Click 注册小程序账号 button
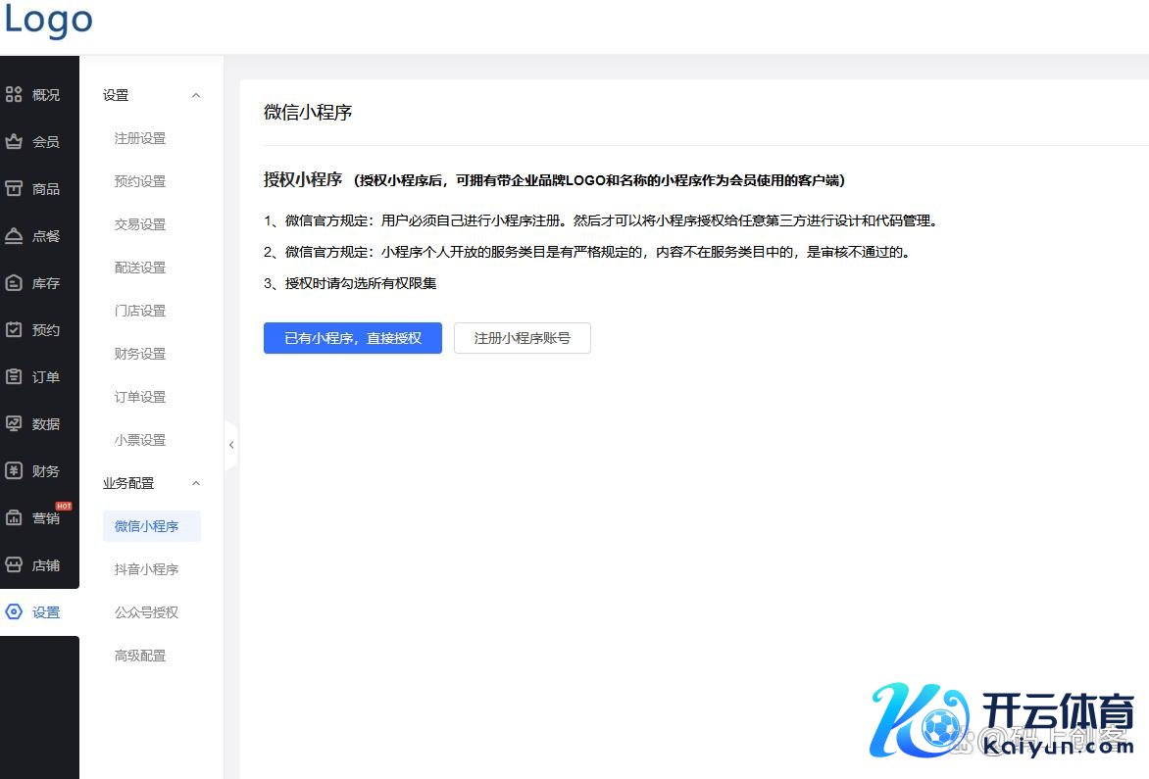Viewport: 1149px width, 779px height. click(x=522, y=338)
